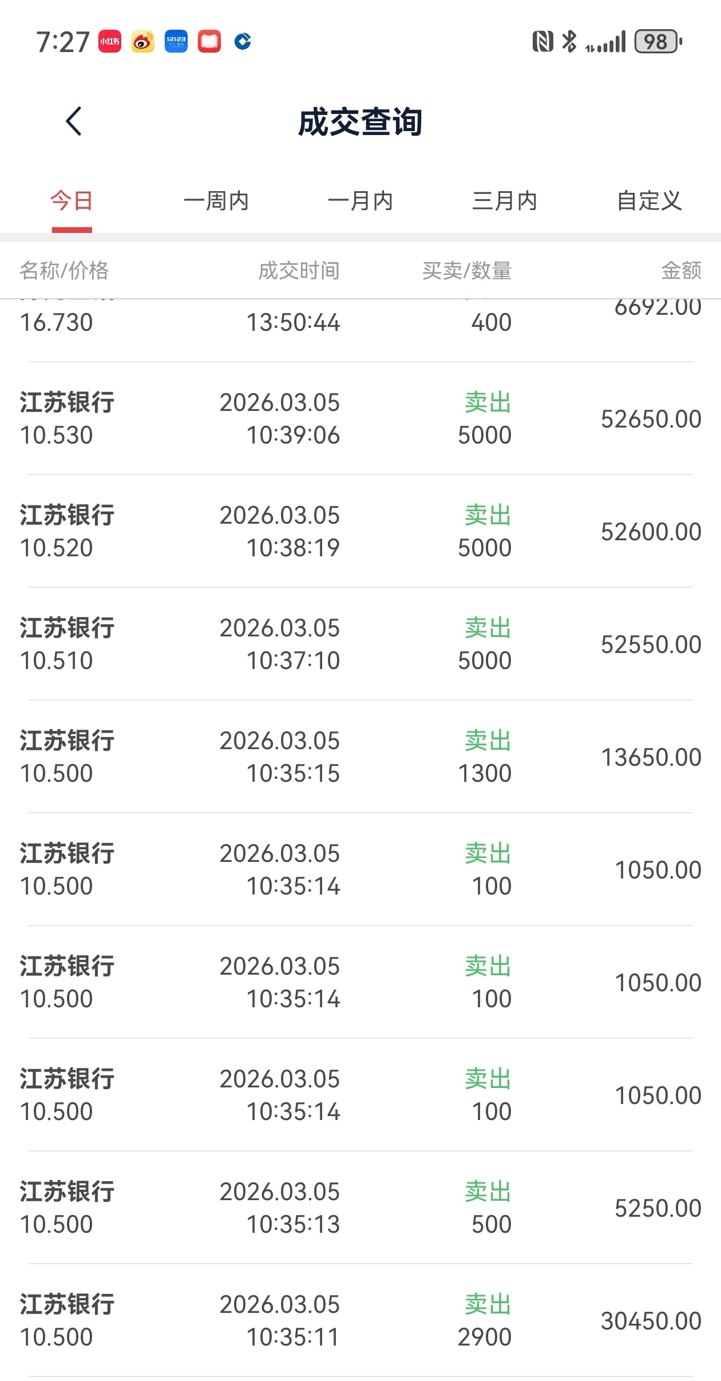Switch to the 一月内 tab

click(360, 201)
